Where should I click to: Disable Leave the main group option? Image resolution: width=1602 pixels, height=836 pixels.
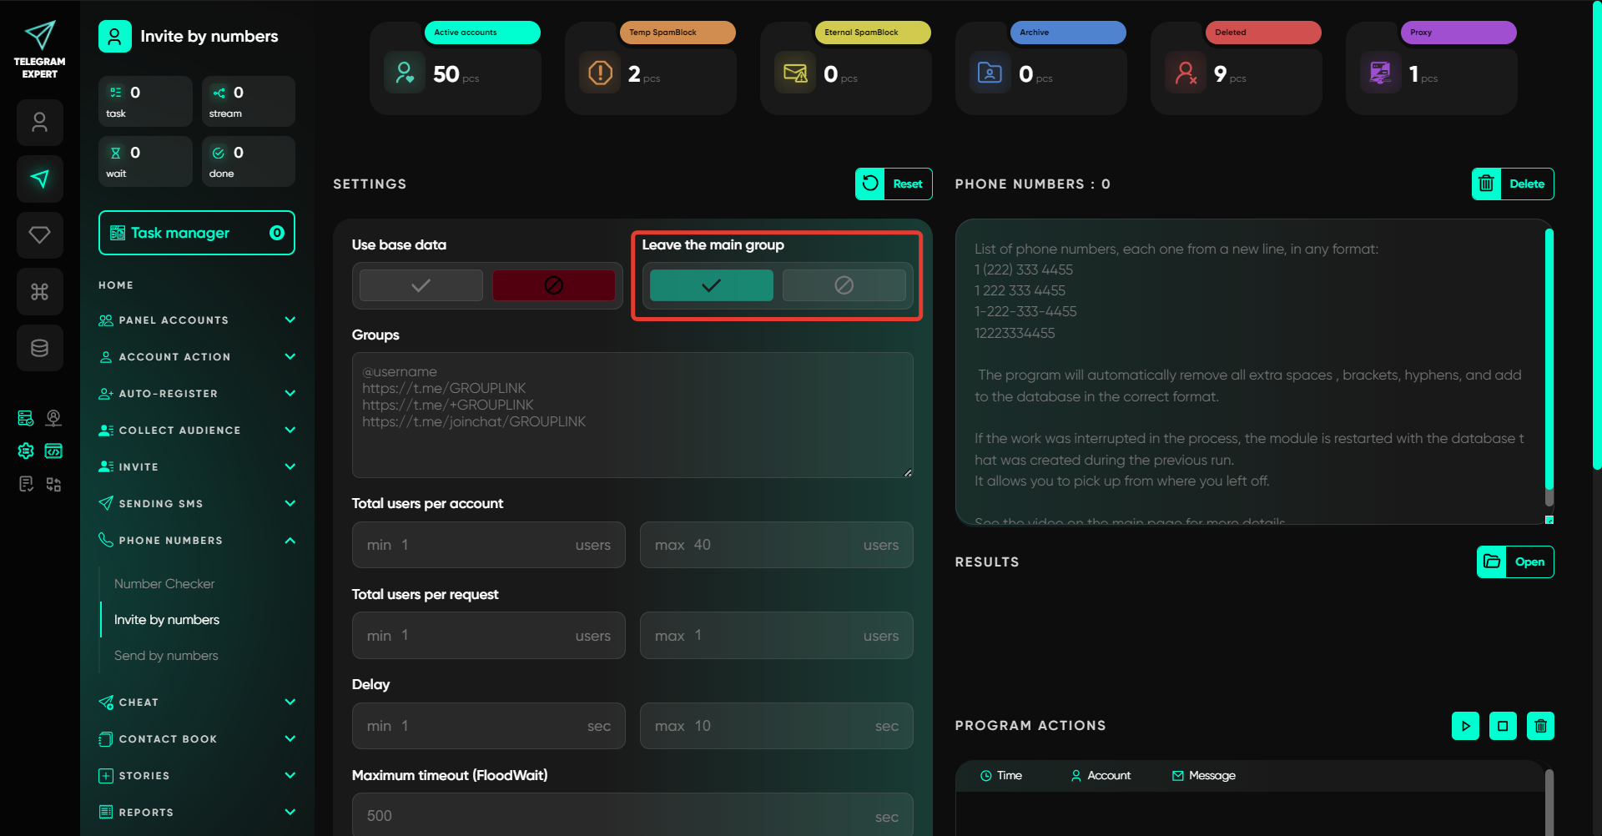tap(844, 285)
